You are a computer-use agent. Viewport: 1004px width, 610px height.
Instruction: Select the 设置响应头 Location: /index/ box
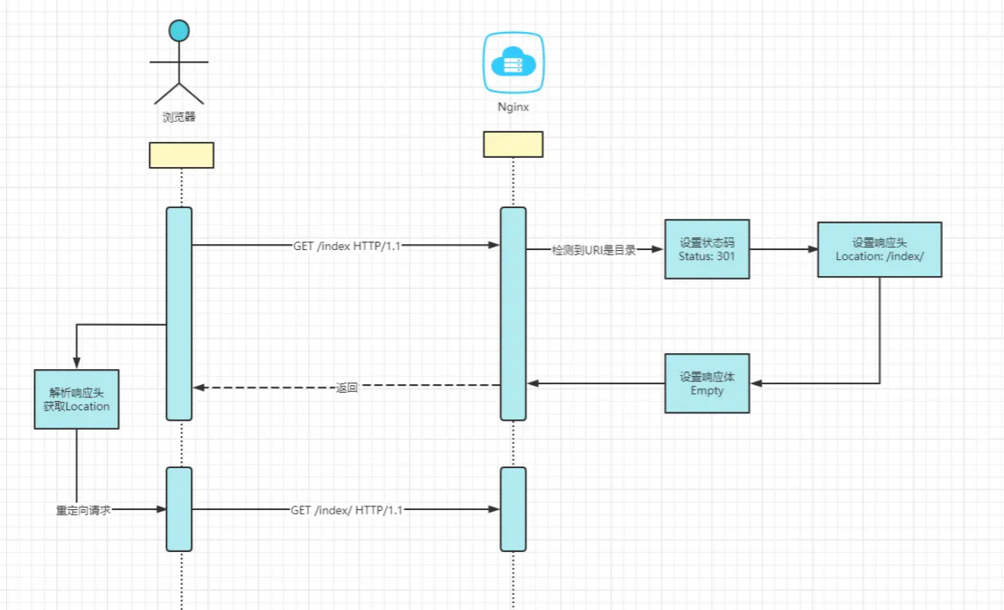click(x=879, y=249)
